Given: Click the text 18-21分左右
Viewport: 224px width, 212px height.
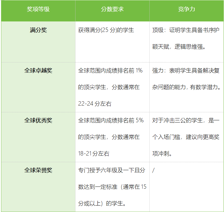Looking at the screenshot, I should [x=94, y=154].
